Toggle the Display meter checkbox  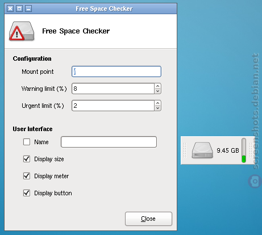coord(27,176)
